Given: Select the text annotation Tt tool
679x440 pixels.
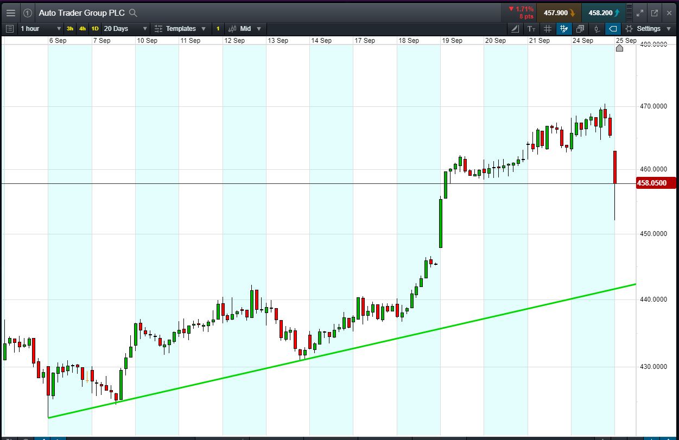Looking at the screenshot, I should tap(531, 28).
